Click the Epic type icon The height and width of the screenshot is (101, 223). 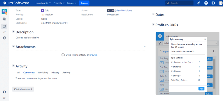pos(42,10)
